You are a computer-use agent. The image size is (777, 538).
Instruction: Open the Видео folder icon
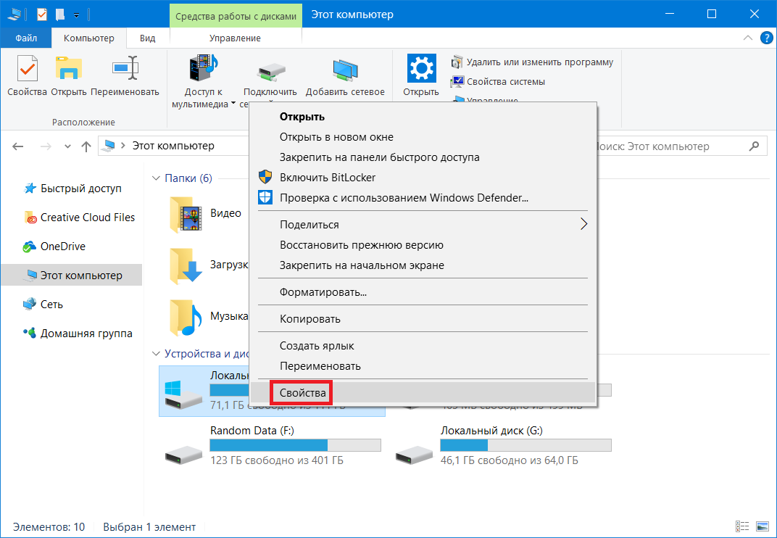(186, 214)
